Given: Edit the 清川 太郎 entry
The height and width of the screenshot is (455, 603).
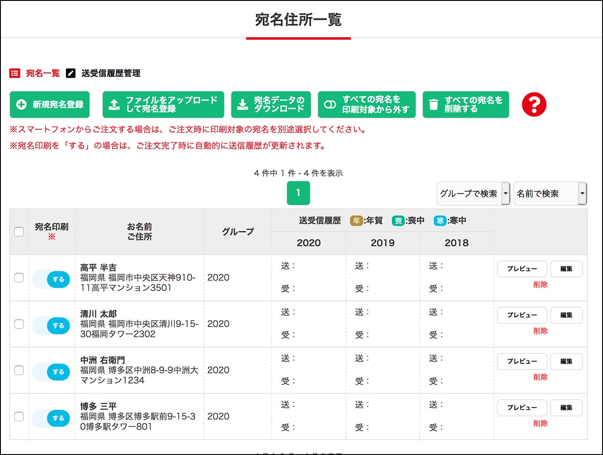Looking at the screenshot, I should (x=566, y=315).
